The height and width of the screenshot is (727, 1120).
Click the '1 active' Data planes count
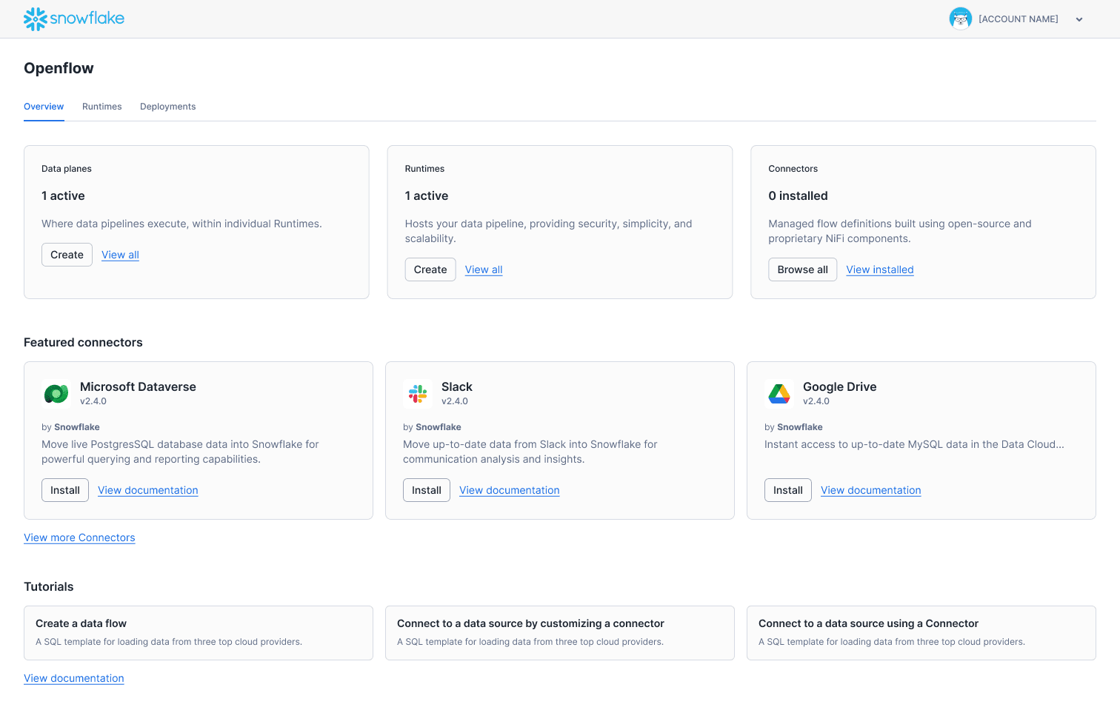(x=63, y=195)
